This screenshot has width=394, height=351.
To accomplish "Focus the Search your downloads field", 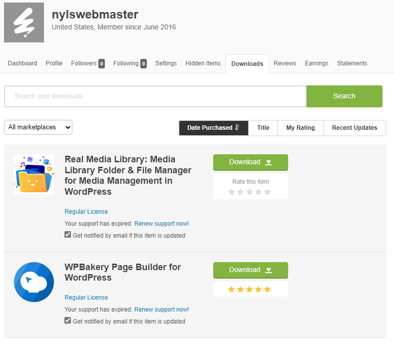I will (155, 96).
